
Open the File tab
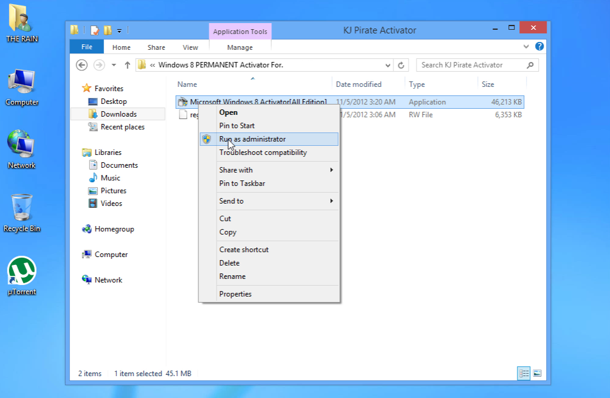point(87,47)
